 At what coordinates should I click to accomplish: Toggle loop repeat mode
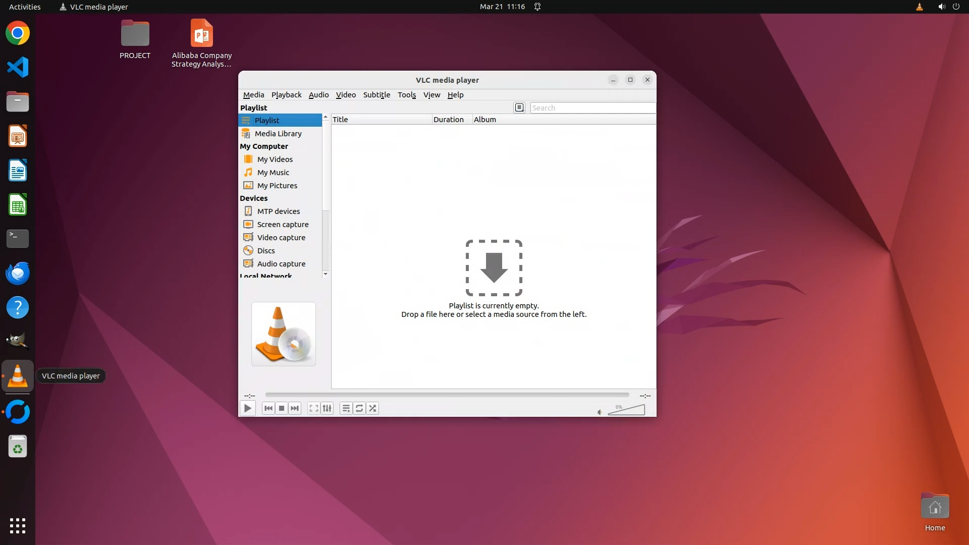(359, 408)
